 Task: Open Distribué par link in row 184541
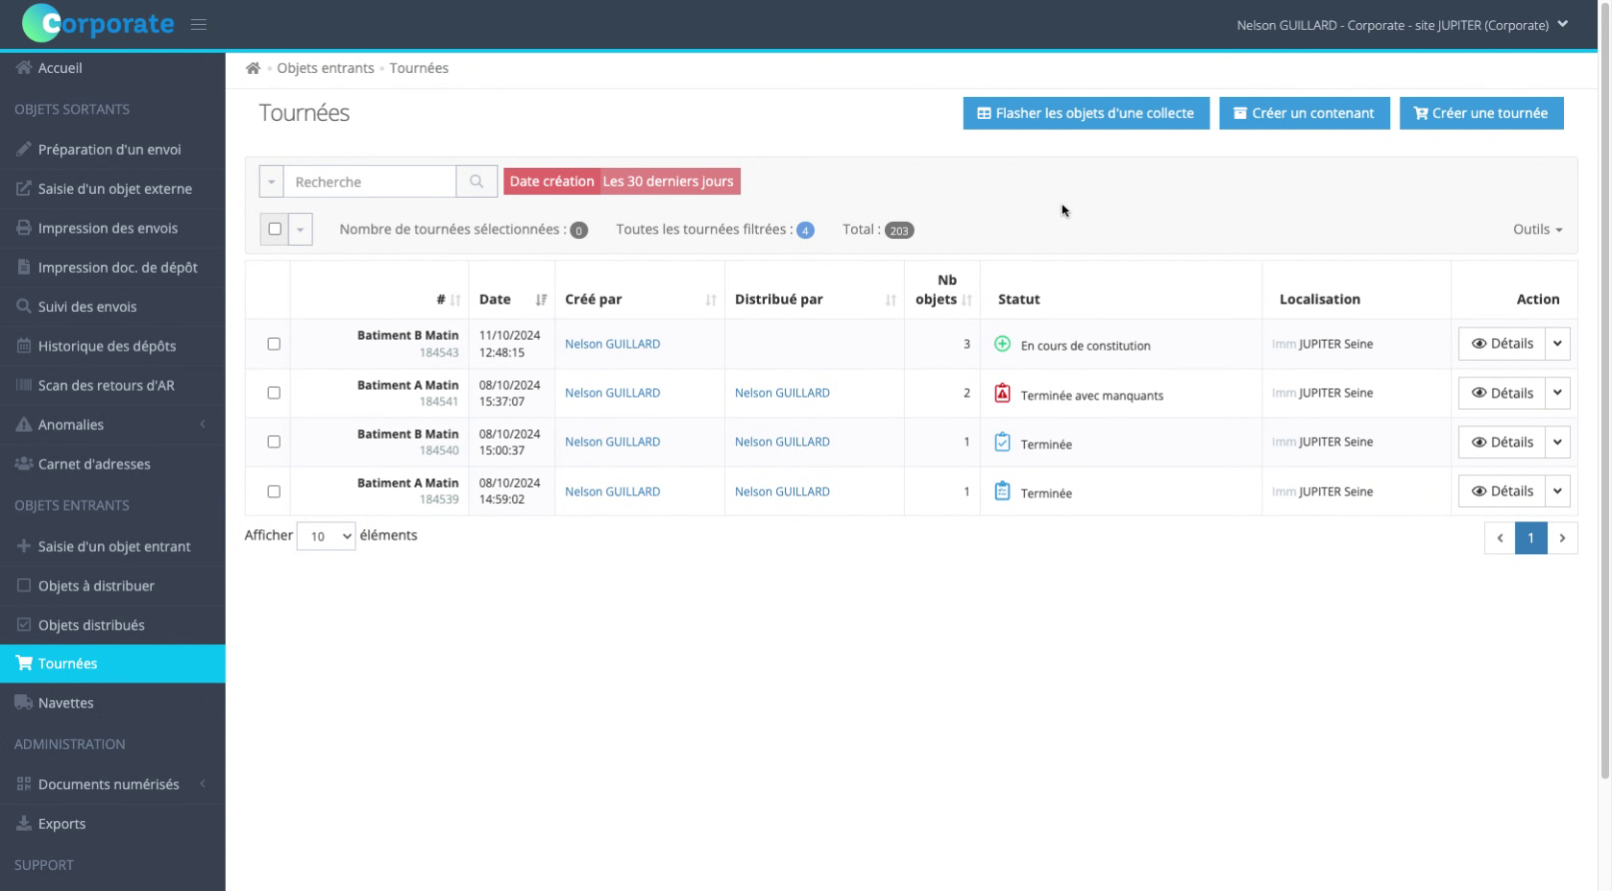pos(782,393)
